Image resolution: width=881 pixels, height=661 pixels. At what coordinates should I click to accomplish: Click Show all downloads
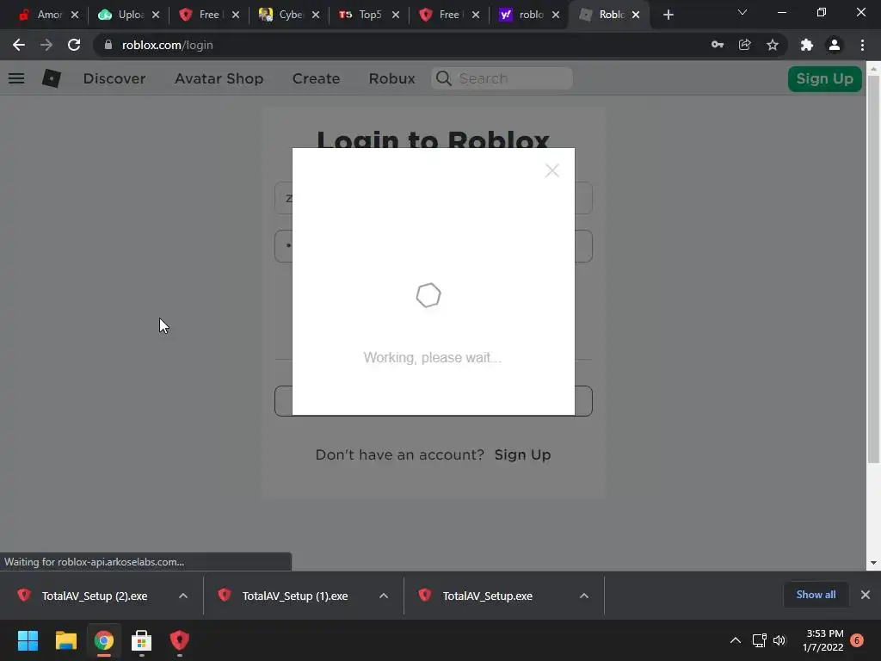pos(816,595)
